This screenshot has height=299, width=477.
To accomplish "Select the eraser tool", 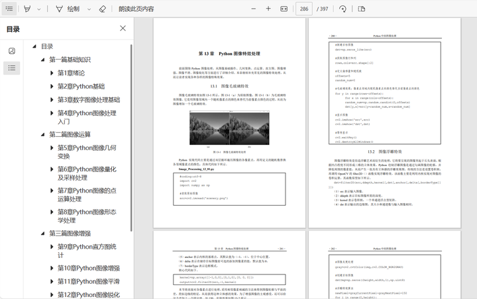I will pos(103,9).
